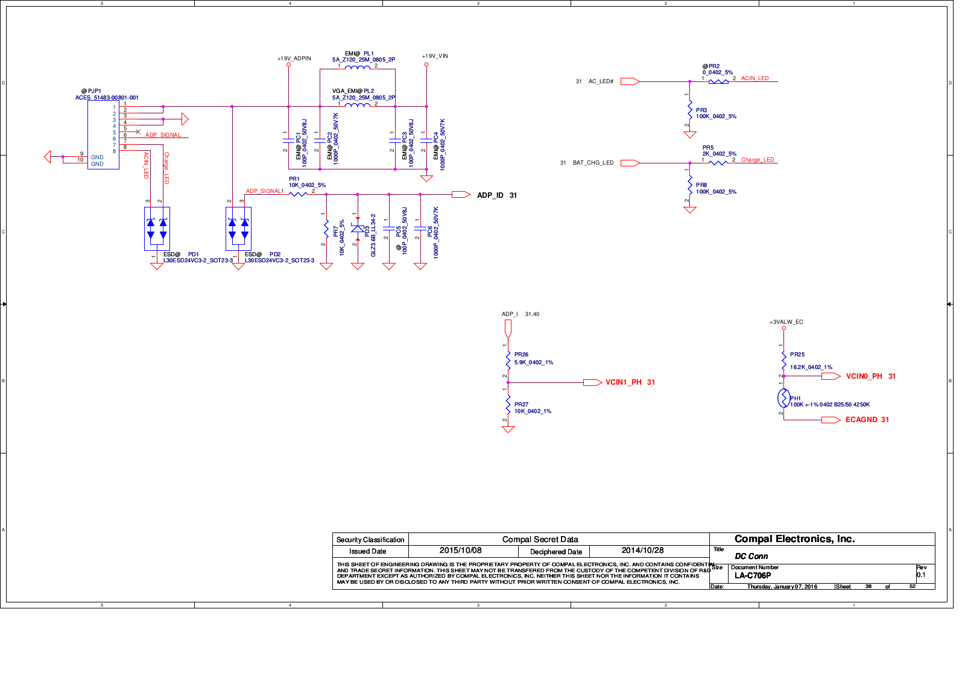Click the PL1 inductor coil symbol

point(358,68)
